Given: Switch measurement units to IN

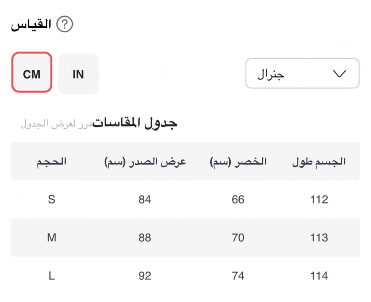Looking at the screenshot, I should [78, 74].
